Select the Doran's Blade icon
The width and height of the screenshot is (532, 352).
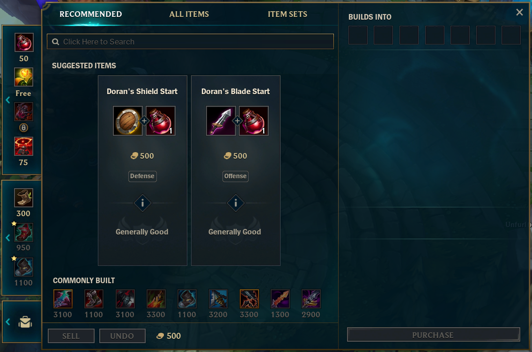[x=221, y=121]
